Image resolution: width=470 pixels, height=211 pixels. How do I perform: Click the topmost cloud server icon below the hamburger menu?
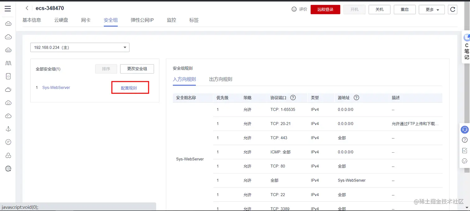(8, 24)
